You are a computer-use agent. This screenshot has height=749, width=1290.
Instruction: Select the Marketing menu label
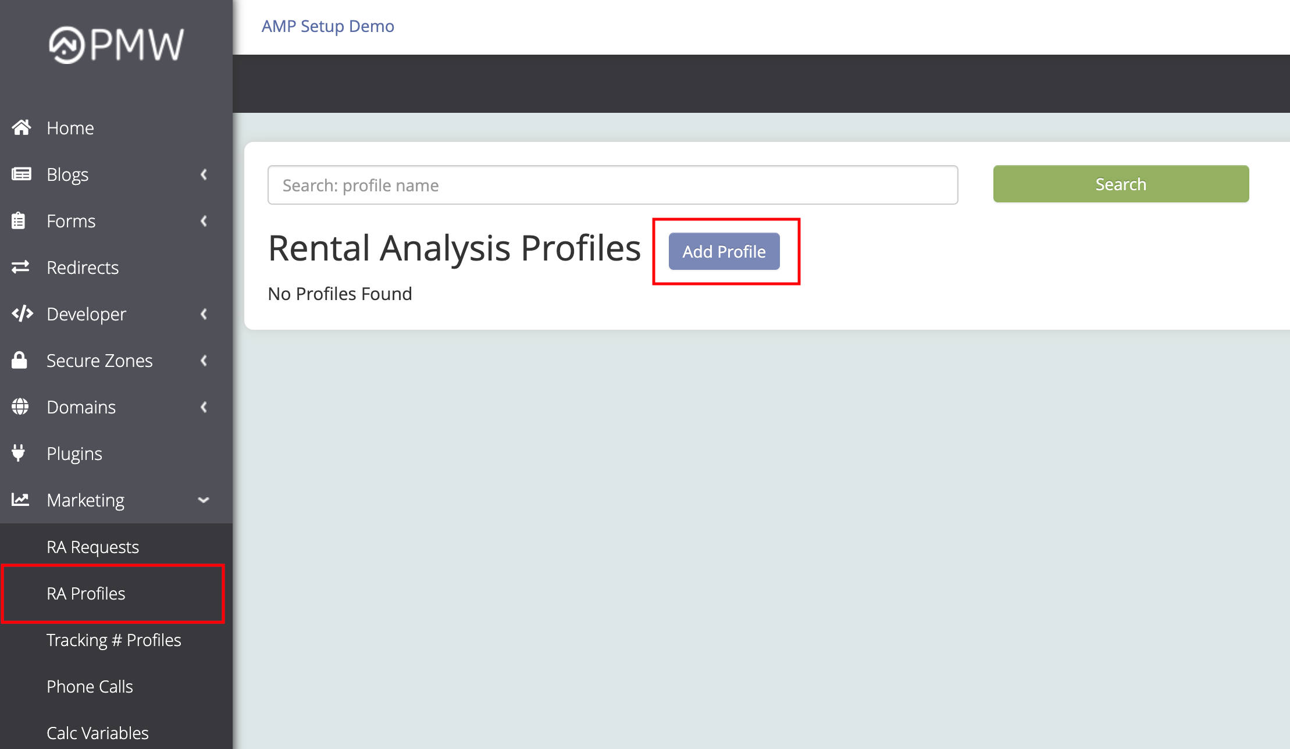click(x=85, y=500)
